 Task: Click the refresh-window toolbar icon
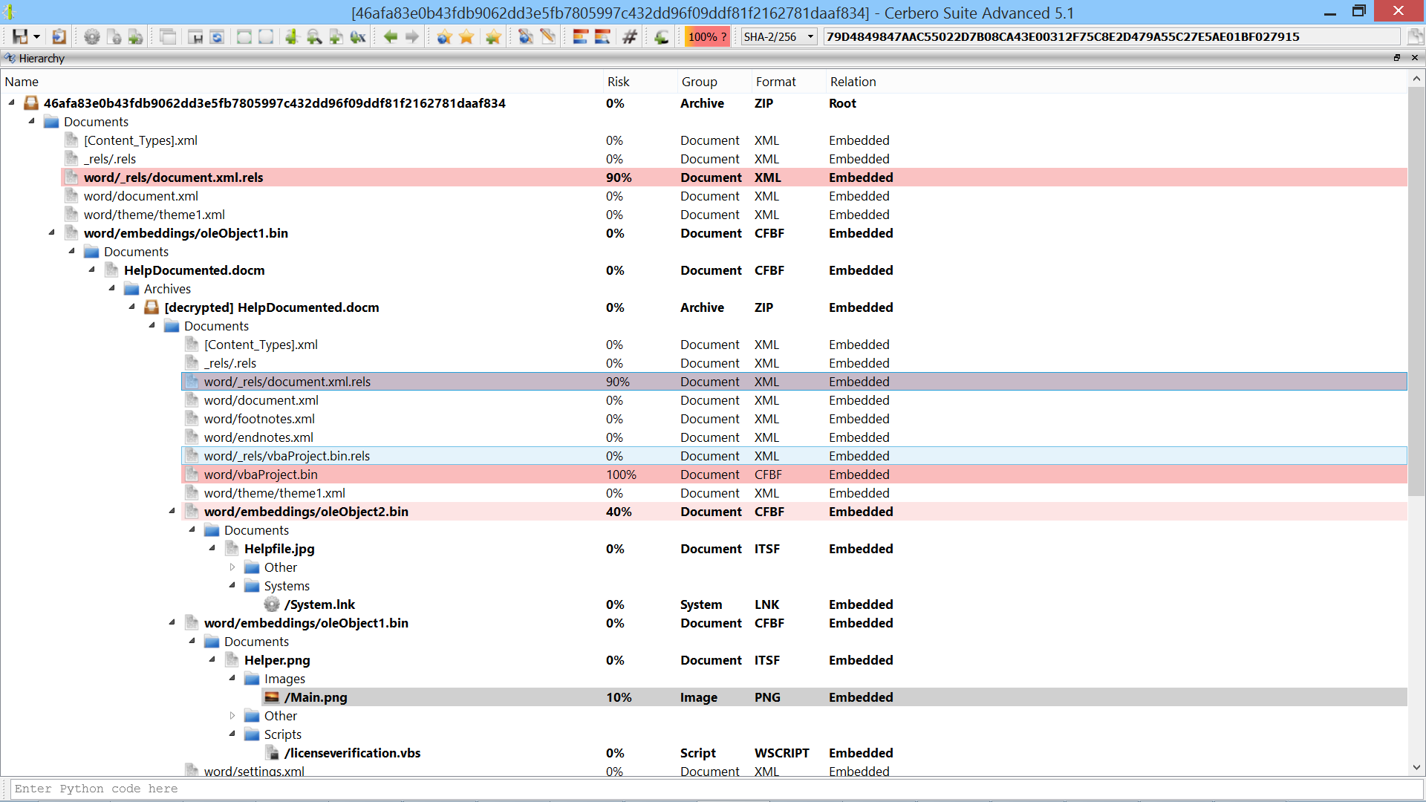[x=217, y=36]
